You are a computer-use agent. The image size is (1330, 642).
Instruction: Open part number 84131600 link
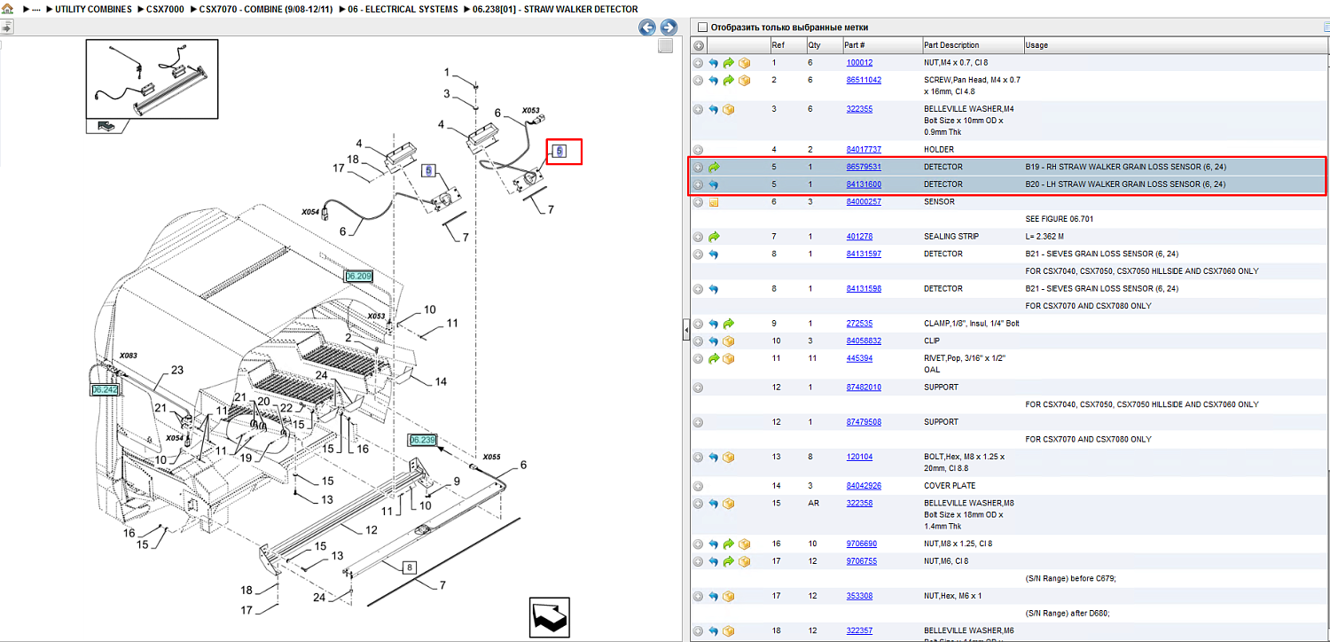pos(864,184)
